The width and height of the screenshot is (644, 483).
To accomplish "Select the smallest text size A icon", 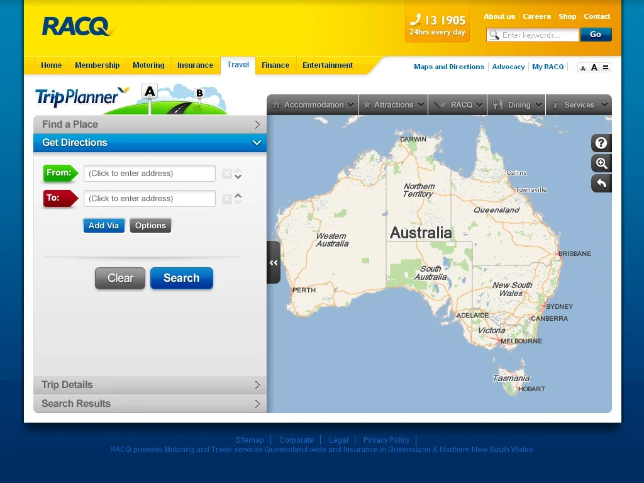I will pyautogui.click(x=583, y=68).
